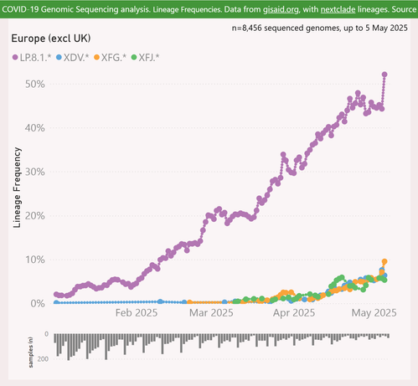Click the first purple data point at chart start
Image resolution: width=418 pixels, height=386 pixels.
coord(56,294)
